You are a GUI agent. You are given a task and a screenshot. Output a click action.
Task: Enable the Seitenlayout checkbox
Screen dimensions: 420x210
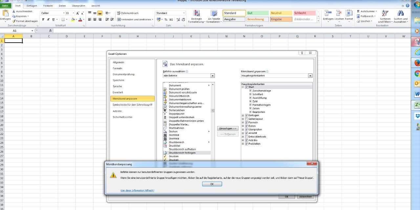pyautogui.click(x=246, y=119)
